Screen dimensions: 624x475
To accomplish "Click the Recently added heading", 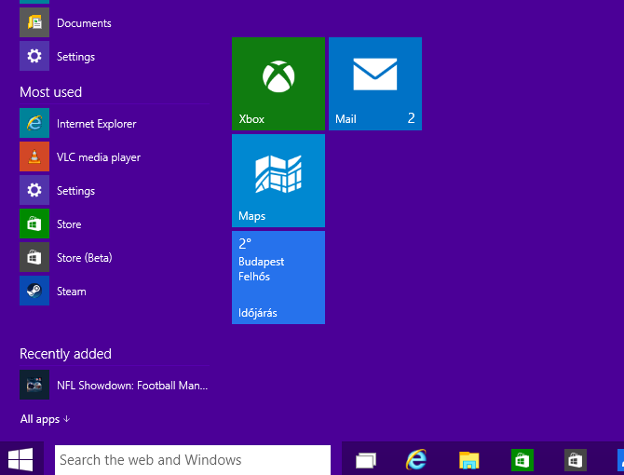I will click(66, 354).
